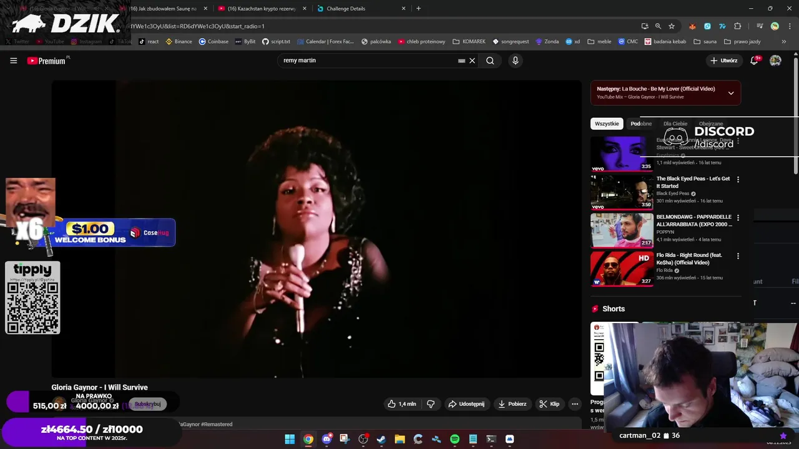Open the YouTube account avatar menu

(775, 60)
